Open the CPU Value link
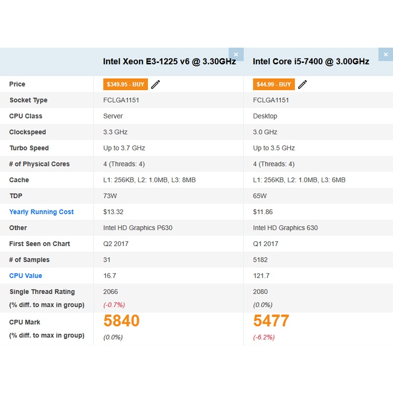393x393 pixels. click(26, 276)
